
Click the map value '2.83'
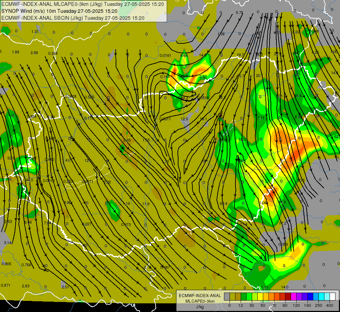coord(26,286)
